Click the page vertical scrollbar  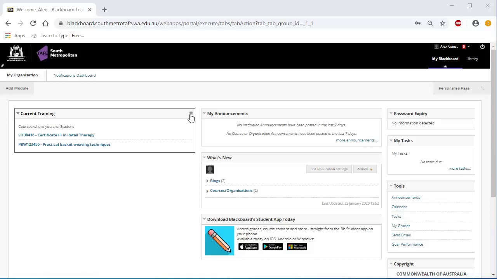[494, 124]
